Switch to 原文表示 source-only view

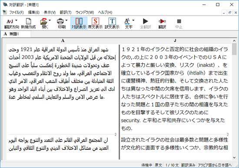95,23
